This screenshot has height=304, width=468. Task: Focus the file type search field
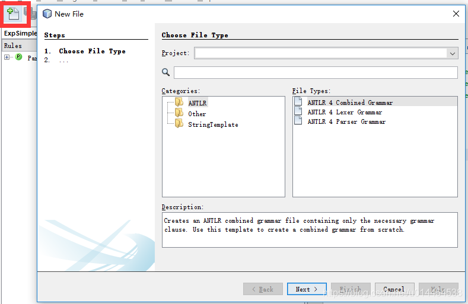pos(316,72)
